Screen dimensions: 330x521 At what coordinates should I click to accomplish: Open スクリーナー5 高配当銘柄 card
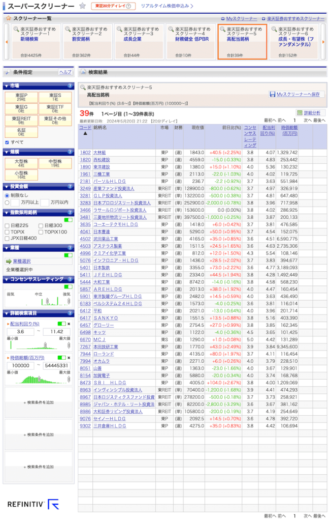(243, 42)
